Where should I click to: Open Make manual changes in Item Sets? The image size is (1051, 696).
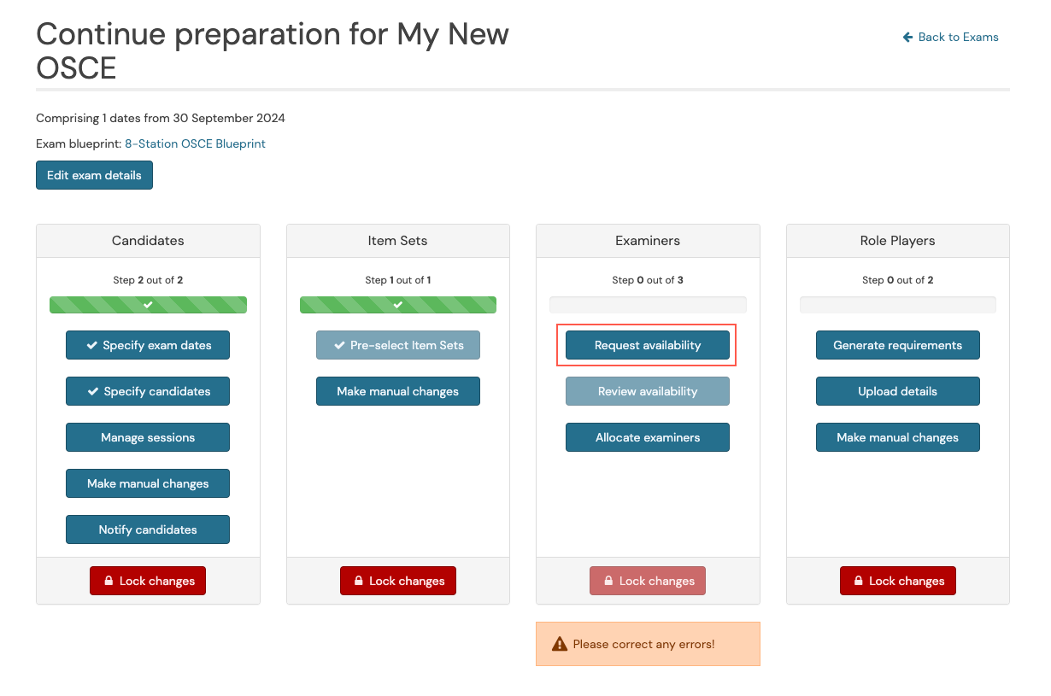(398, 391)
